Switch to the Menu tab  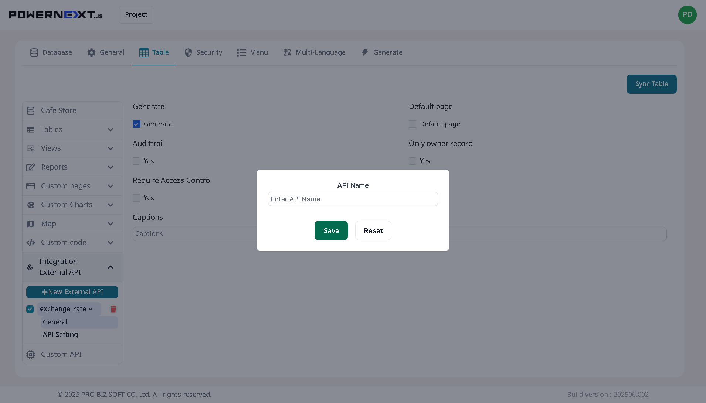[x=252, y=52]
